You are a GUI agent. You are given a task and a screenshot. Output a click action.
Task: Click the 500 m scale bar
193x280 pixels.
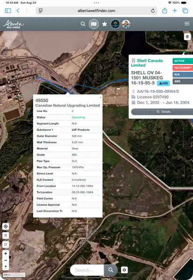(x=14, y=275)
